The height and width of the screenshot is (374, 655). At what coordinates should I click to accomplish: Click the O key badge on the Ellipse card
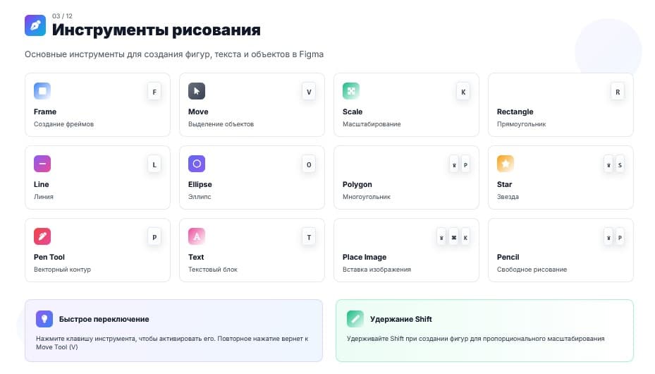[309, 164]
